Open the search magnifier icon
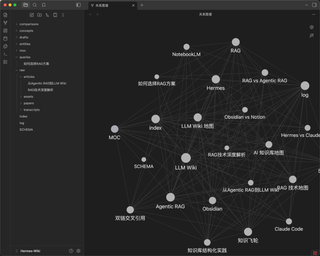Image resolution: width=320 pixels, height=256 pixels. 35,5
